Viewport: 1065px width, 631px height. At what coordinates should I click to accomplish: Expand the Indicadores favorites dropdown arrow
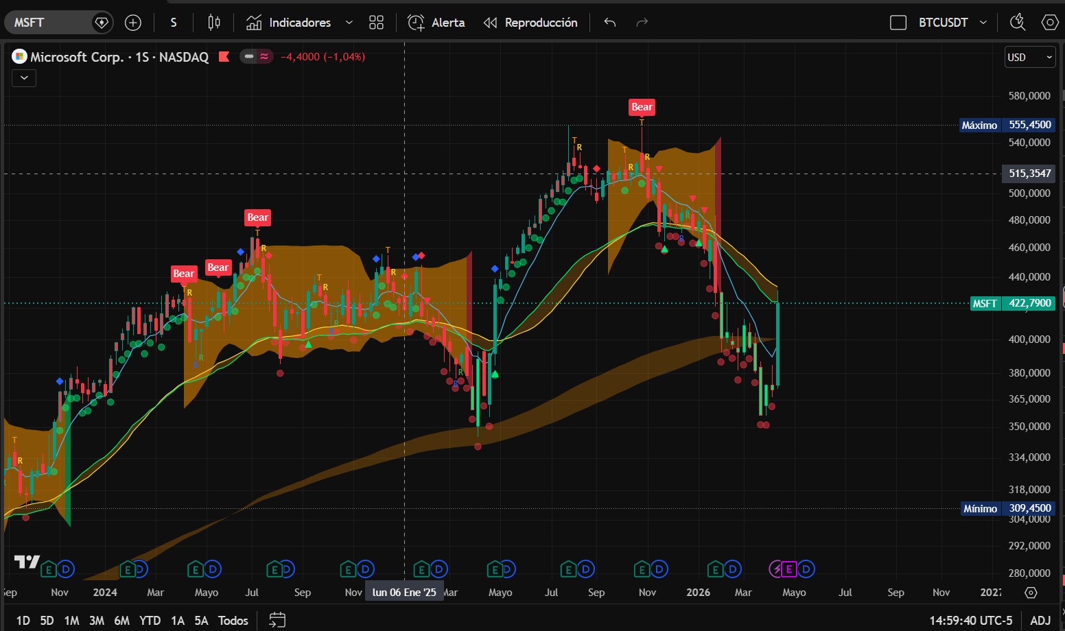click(x=349, y=23)
